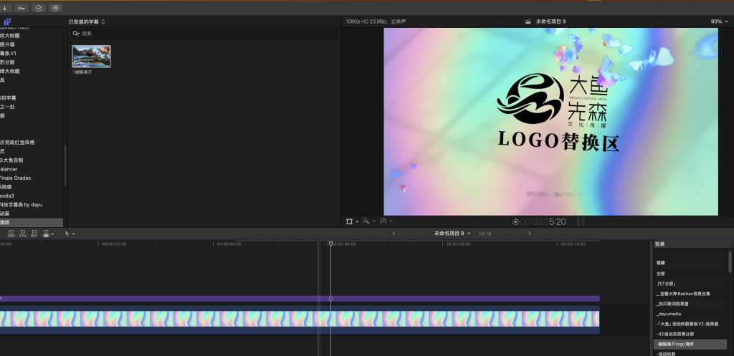This screenshot has width=734, height=356.
Task: Expand the arrow tool selection menu
Action: click(x=74, y=234)
